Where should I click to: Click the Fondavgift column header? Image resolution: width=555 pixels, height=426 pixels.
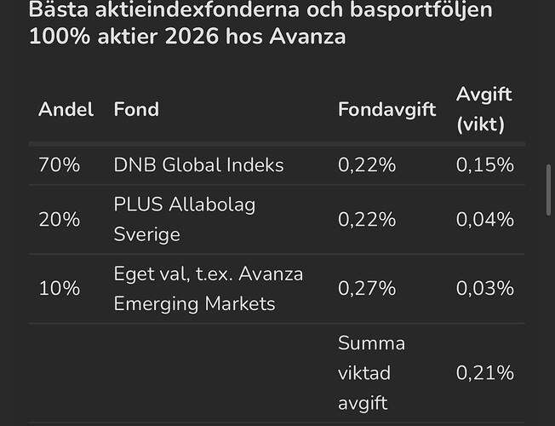tap(386, 110)
